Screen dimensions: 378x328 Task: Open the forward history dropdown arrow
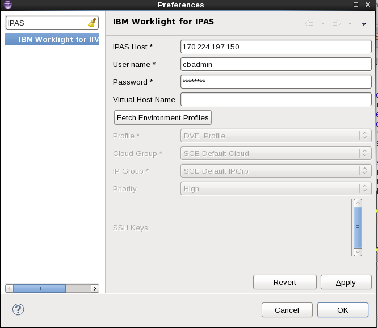pos(350,24)
